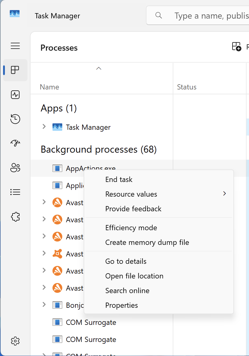
Task: Open the Performance sidebar icon
Action: pos(15,95)
